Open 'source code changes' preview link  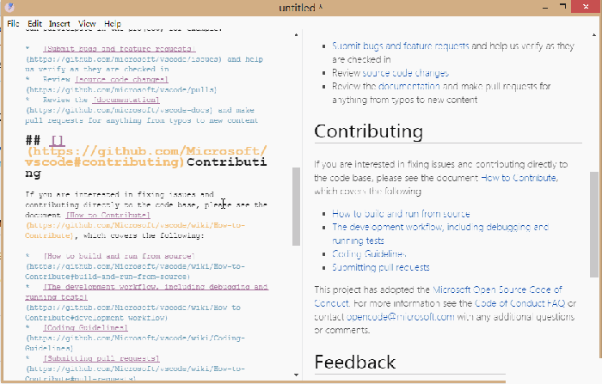(405, 73)
